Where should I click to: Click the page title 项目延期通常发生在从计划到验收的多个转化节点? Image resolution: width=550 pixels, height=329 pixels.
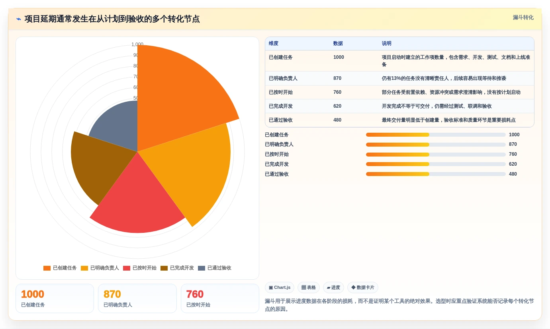112,19
